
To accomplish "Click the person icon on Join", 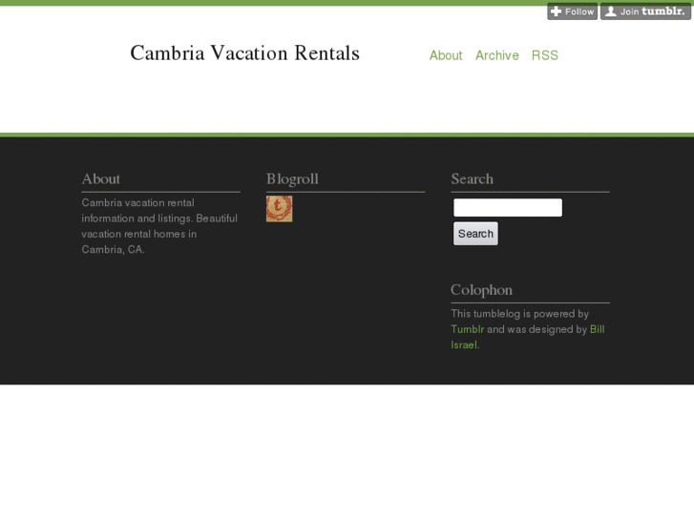I will coord(610,11).
